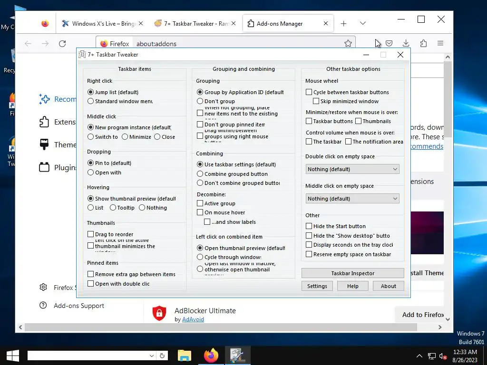Click the Extensions puzzle icon in sidebar
487x365 pixels.
tap(44, 122)
